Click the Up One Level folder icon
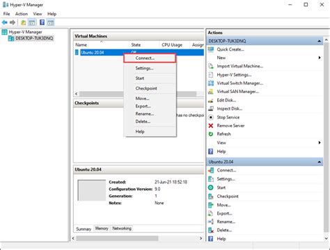Viewport: 330px width, 250px height. [x=23, y=22]
